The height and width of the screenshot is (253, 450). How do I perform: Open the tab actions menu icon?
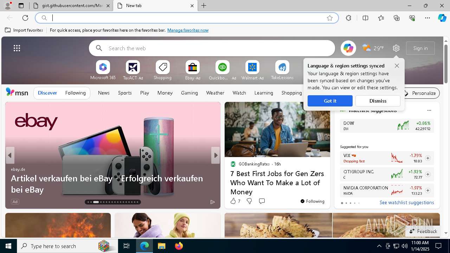point(21,6)
